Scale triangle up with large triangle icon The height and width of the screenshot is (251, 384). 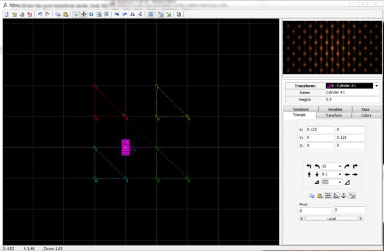[347, 182]
